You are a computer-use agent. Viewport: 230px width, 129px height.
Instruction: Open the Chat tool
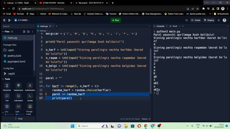[7, 97]
